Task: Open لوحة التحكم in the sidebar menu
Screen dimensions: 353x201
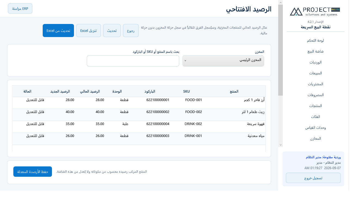Action: pos(315,40)
